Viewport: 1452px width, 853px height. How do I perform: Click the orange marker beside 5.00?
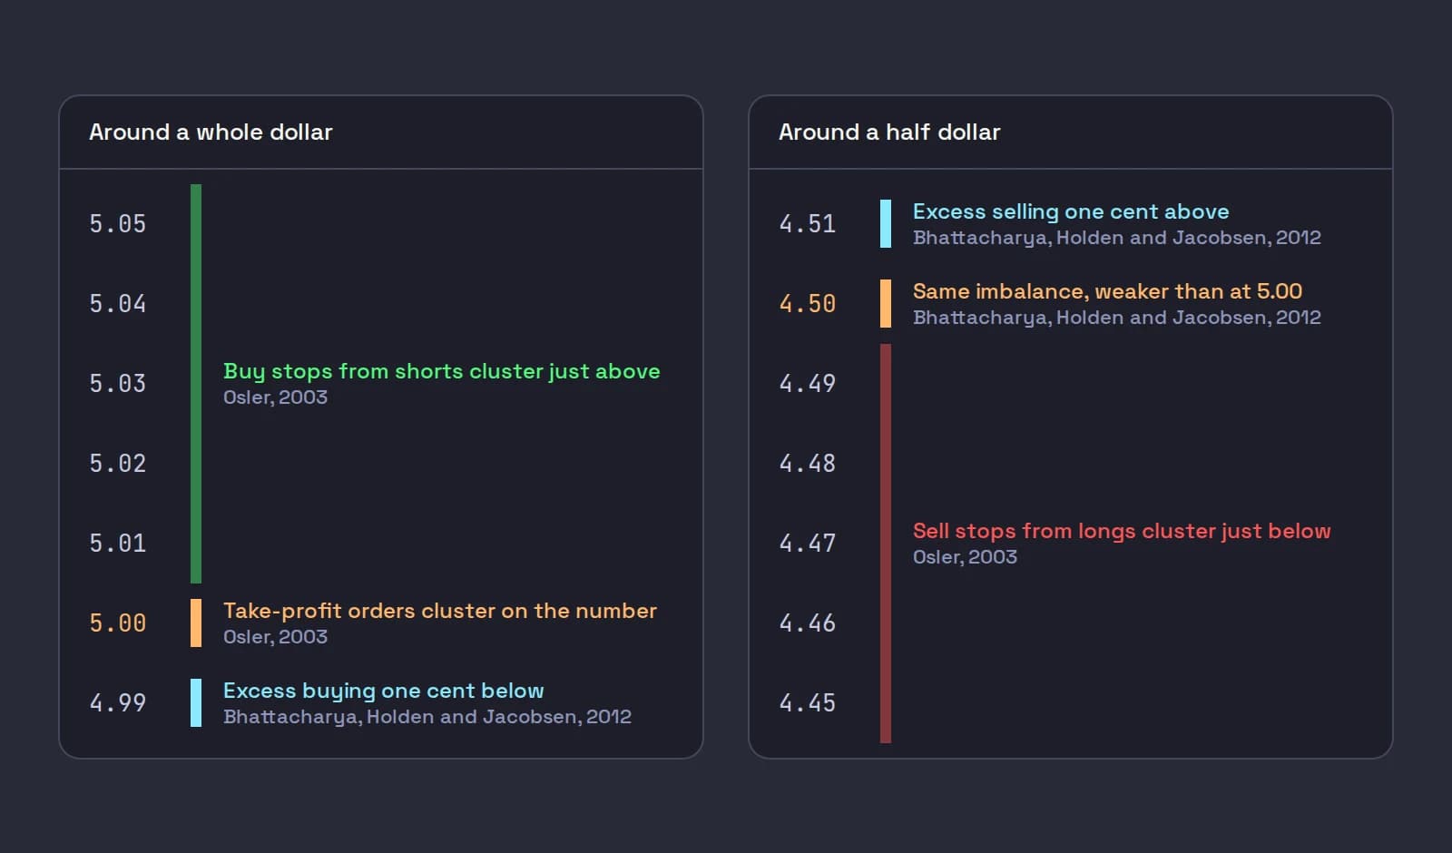tap(196, 623)
